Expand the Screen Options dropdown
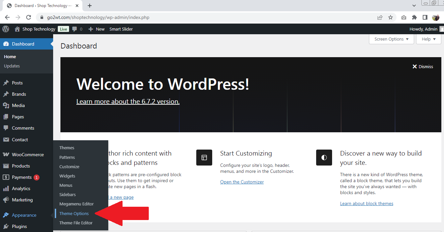 click(x=392, y=39)
